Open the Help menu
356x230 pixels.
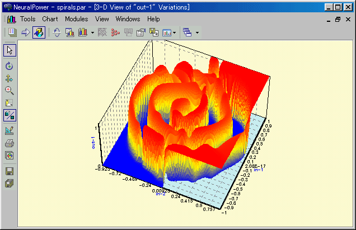tap(153, 19)
